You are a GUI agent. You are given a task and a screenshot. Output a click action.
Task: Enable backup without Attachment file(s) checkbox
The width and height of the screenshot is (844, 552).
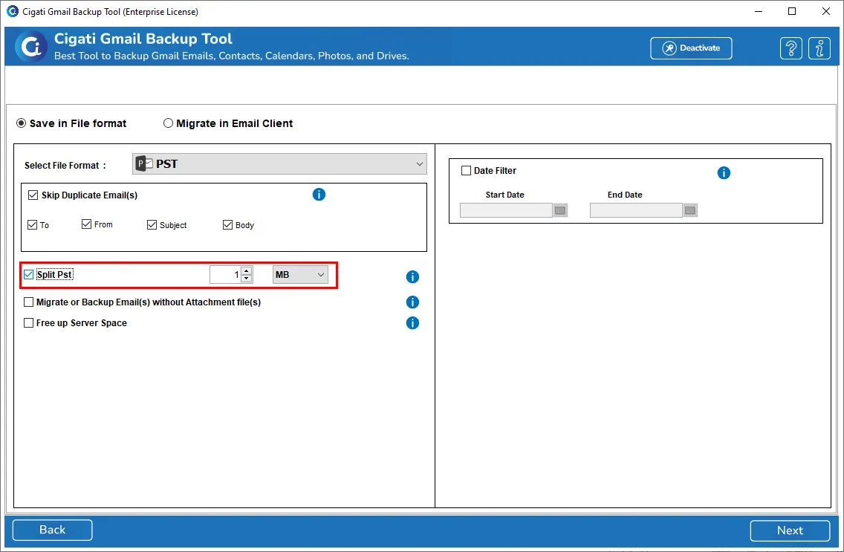pyautogui.click(x=28, y=302)
